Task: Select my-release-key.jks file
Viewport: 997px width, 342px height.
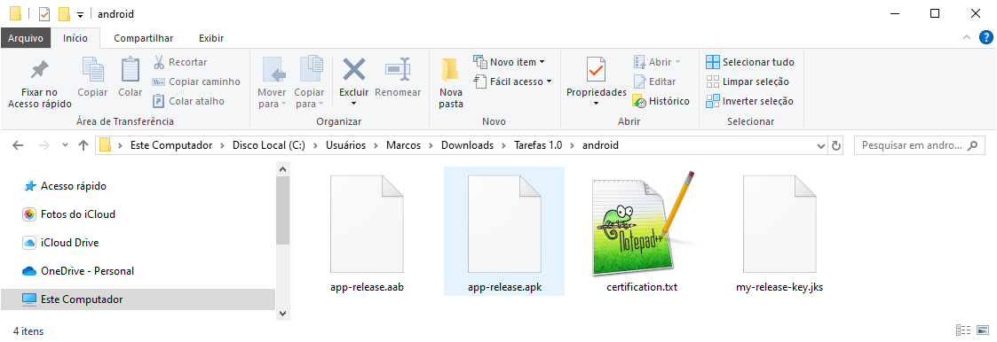Action: [779, 232]
